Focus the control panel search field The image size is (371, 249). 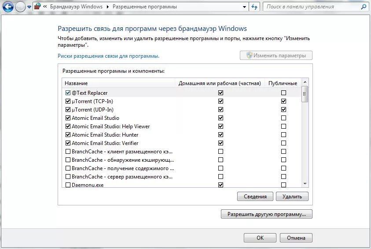(x=312, y=7)
